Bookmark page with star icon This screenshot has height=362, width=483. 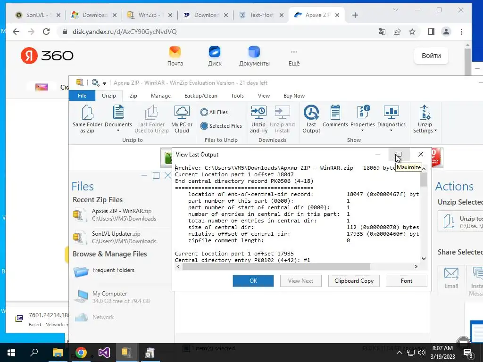coord(412,32)
